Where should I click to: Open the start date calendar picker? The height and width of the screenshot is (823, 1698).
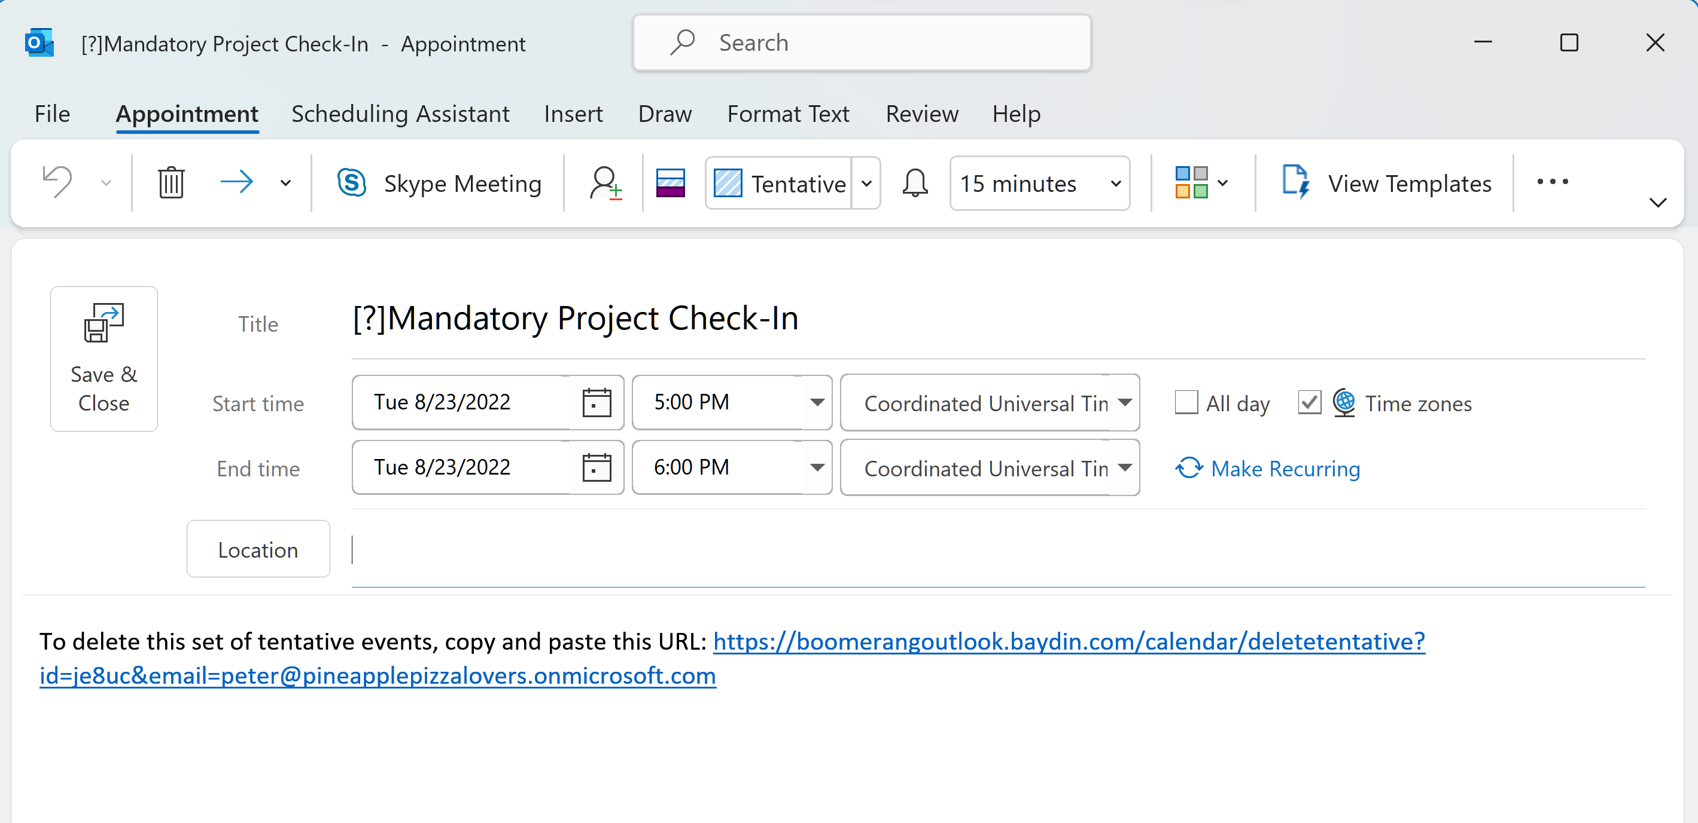[x=597, y=402]
